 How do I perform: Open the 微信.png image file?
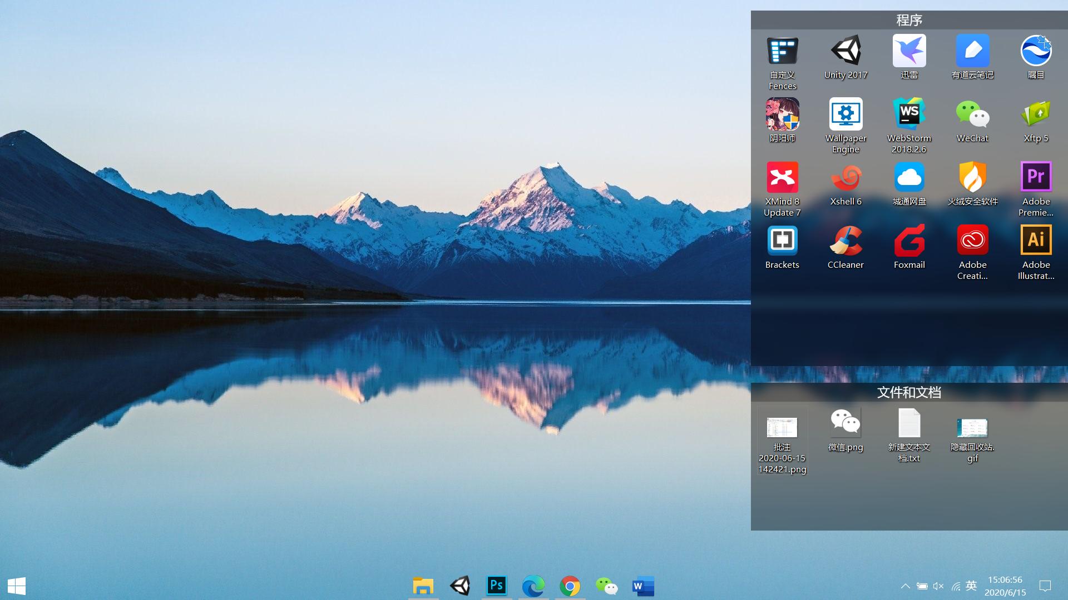[x=845, y=424]
